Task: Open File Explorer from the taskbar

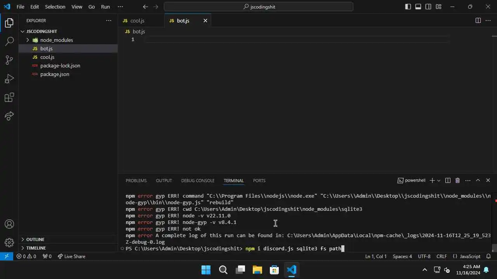Action: click(x=257, y=270)
